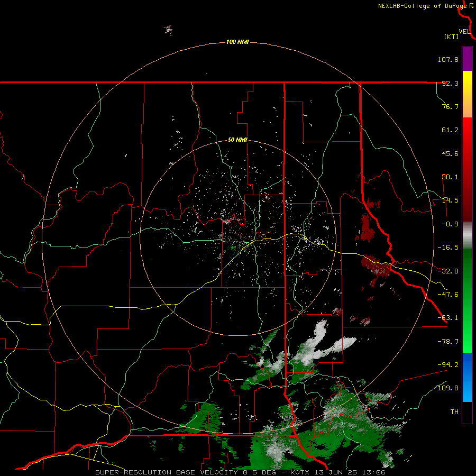This screenshot has width=476, height=476.
Task: Click the VEL legend title
Action: 464,32
